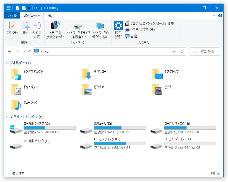Select the デスクトップ folder
Screen dimensions: 228x182
coord(165,75)
